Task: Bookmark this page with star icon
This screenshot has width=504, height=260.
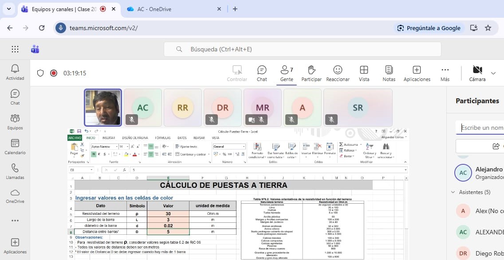Action: click(x=488, y=28)
